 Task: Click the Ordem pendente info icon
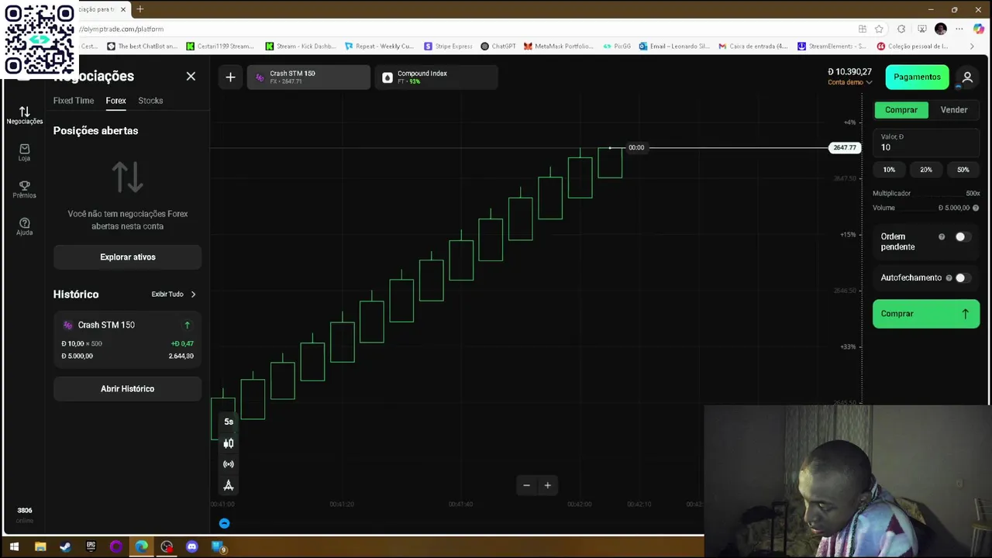942,236
